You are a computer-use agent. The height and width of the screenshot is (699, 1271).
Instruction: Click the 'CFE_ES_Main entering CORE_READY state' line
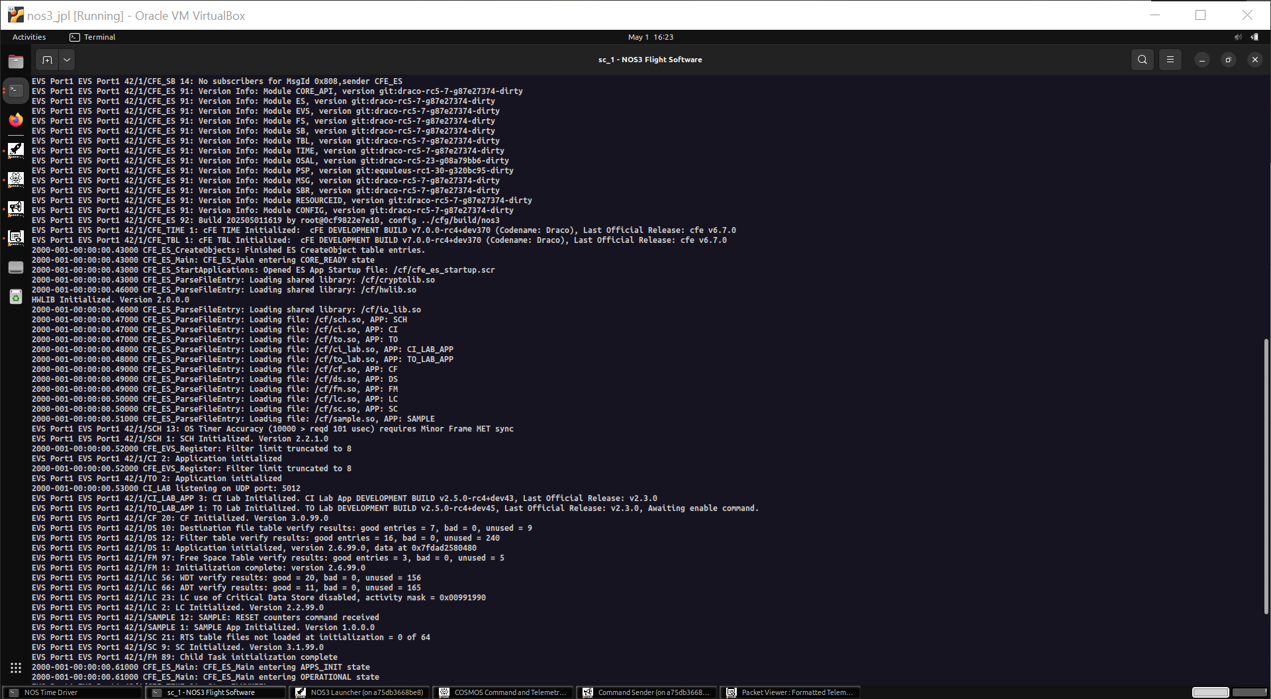click(203, 260)
